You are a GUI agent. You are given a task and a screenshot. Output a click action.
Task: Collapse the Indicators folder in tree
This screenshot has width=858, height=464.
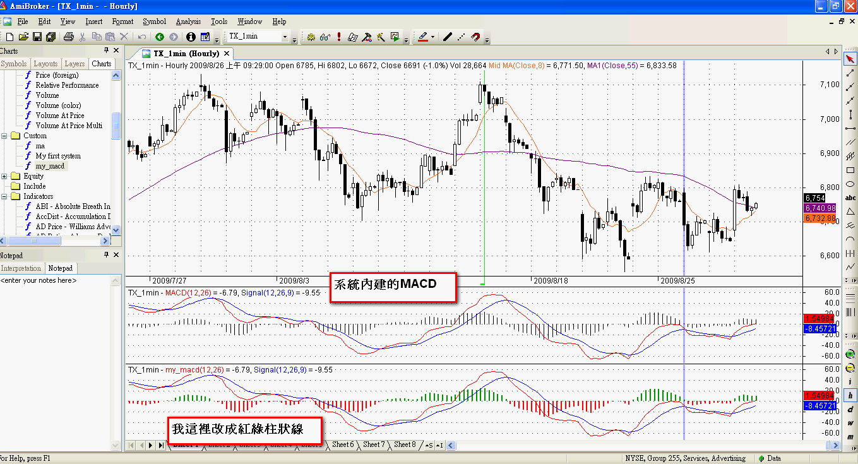[5, 196]
